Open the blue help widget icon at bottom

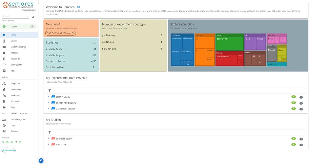tap(41, 160)
